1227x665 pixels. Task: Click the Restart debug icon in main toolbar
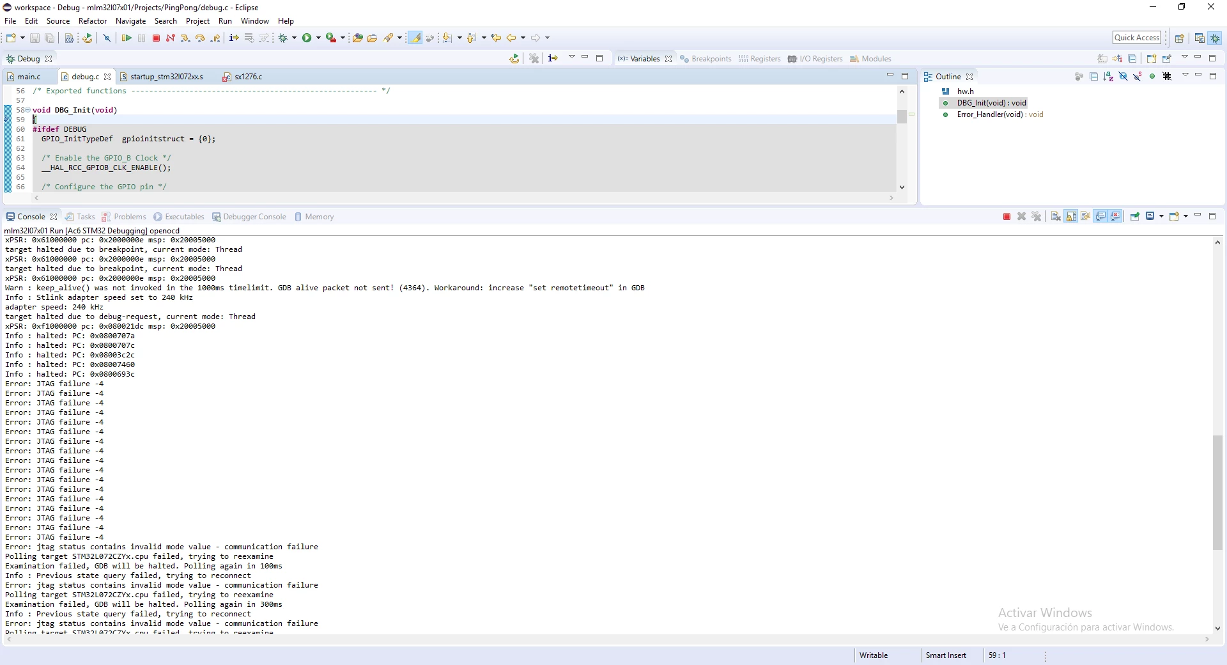point(88,38)
